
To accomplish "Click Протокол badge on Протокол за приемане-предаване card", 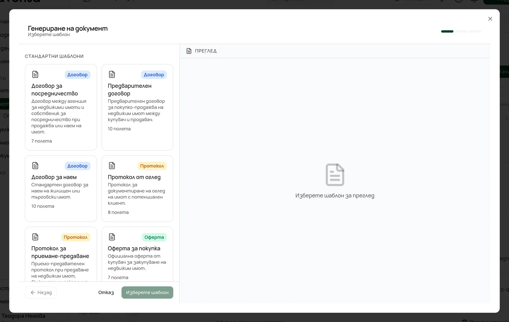I will pyautogui.click(x=75, y=237).
